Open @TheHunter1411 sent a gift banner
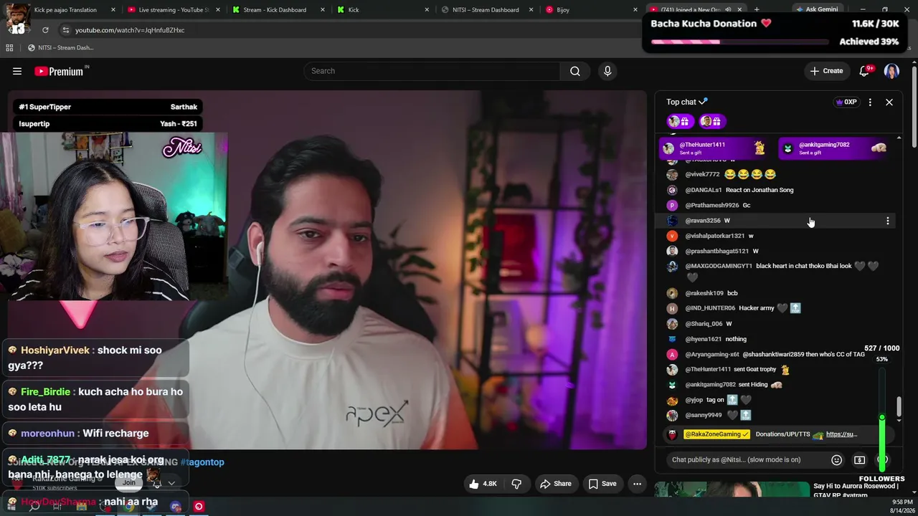Viewport: 918px width, 516px height. click(x=716, y=148)
